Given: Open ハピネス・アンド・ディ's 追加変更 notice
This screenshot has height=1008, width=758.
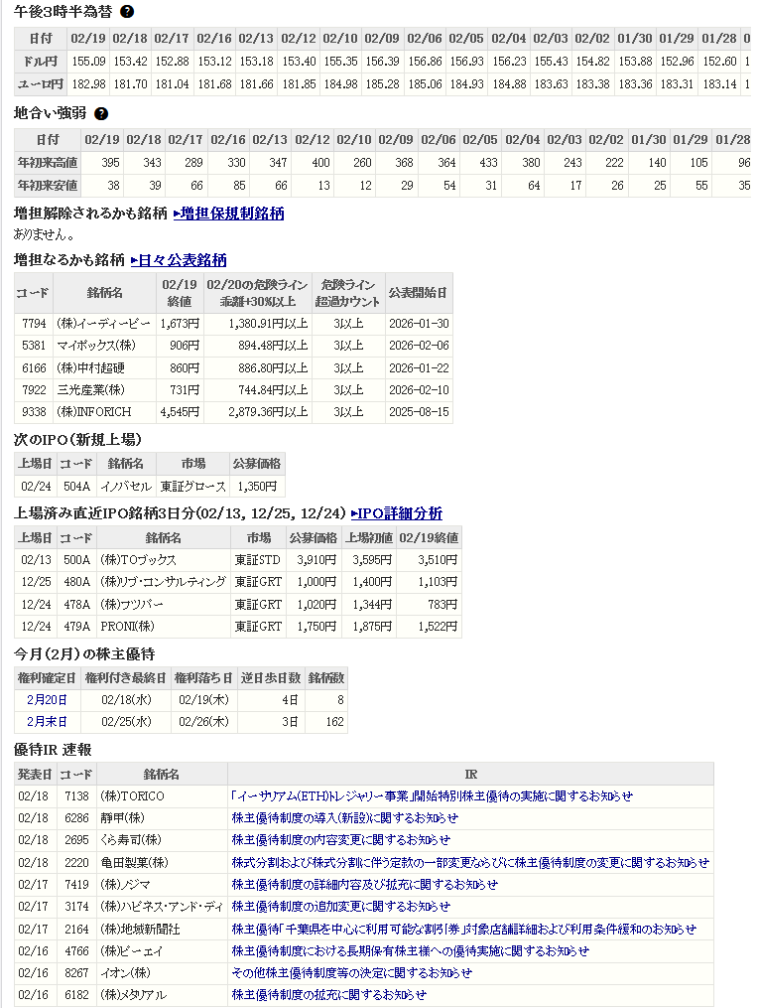Looking at the screenshot, I should coord(340,906).
